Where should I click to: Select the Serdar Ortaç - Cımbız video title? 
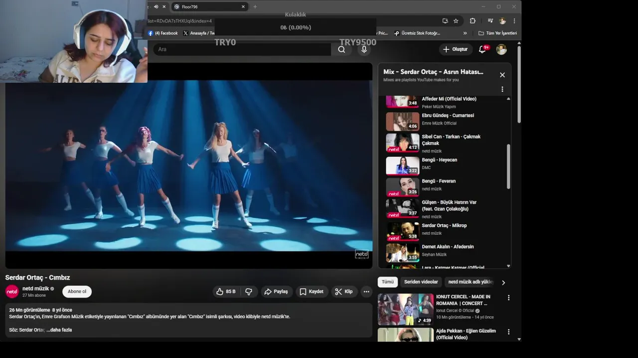tap(37, 277)
